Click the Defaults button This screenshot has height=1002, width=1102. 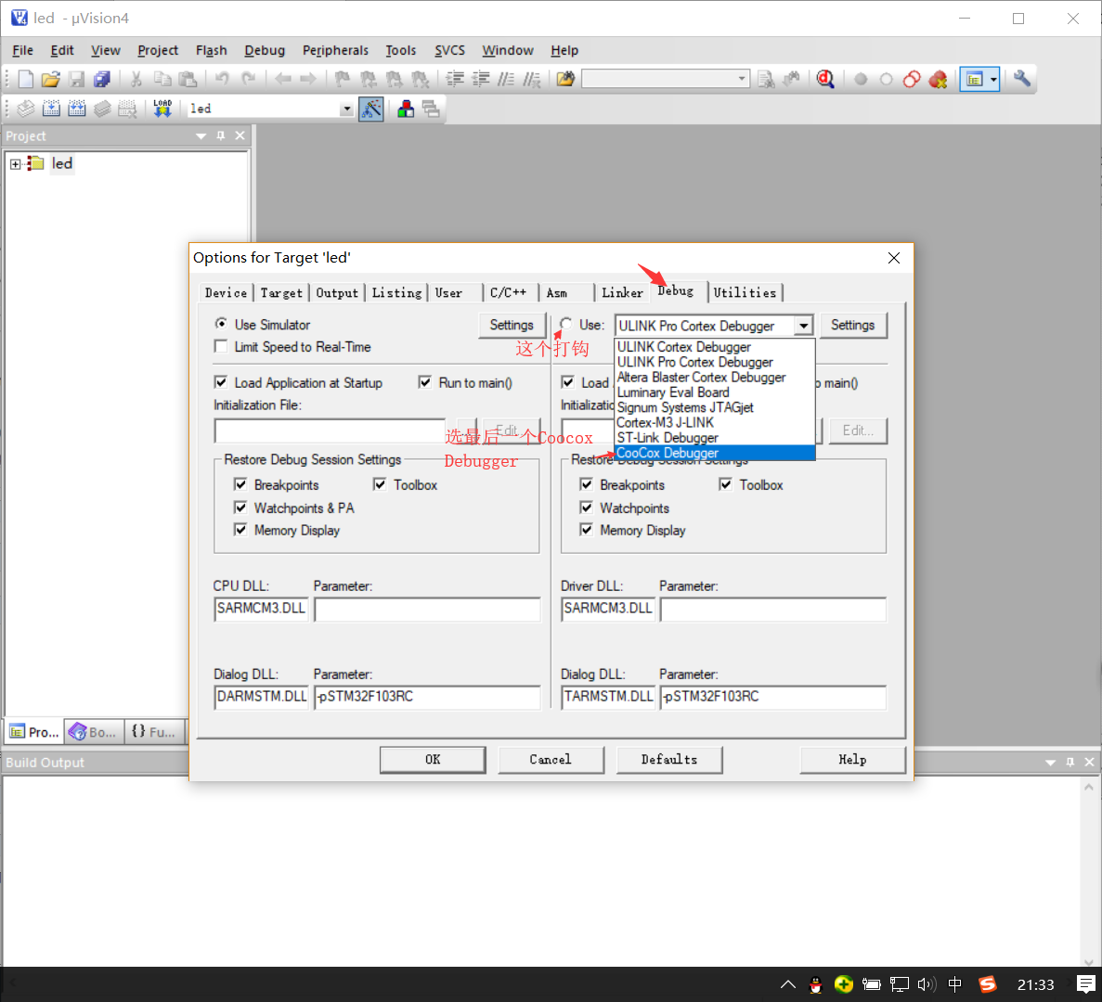[x=669, y=759]
